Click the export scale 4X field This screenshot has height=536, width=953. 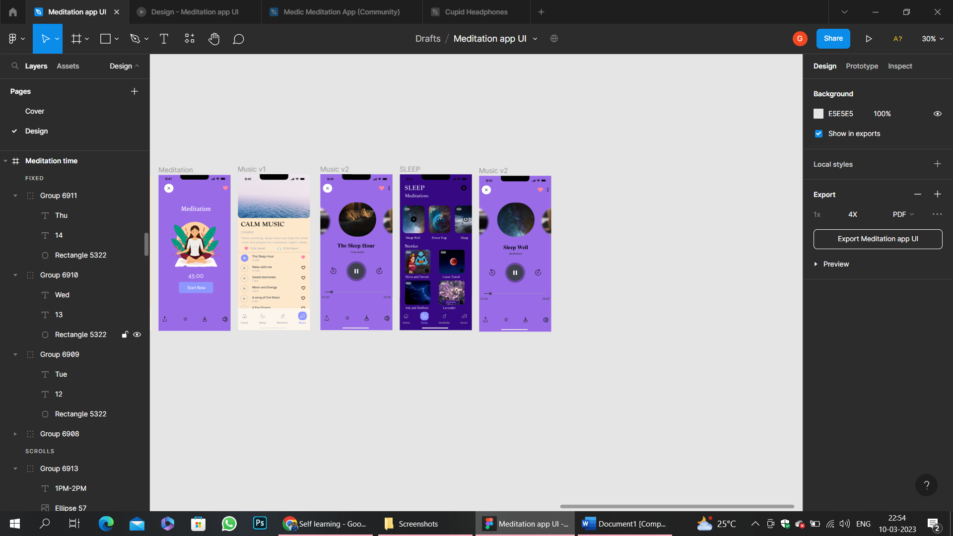(852, 214)
